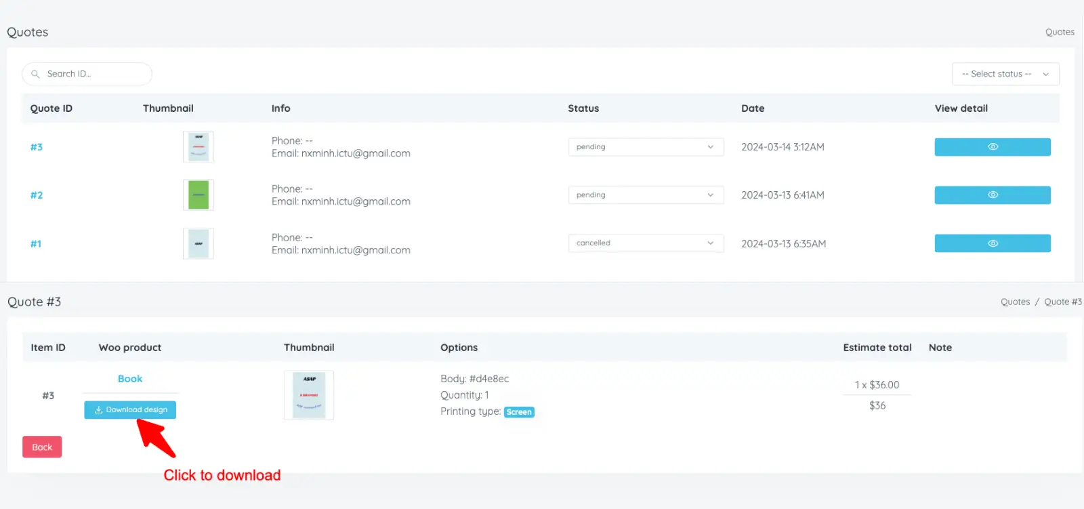This screenshot has width=1084, height=509.
Task: View details of quote #3 eye button
Action: click(993, 147)
